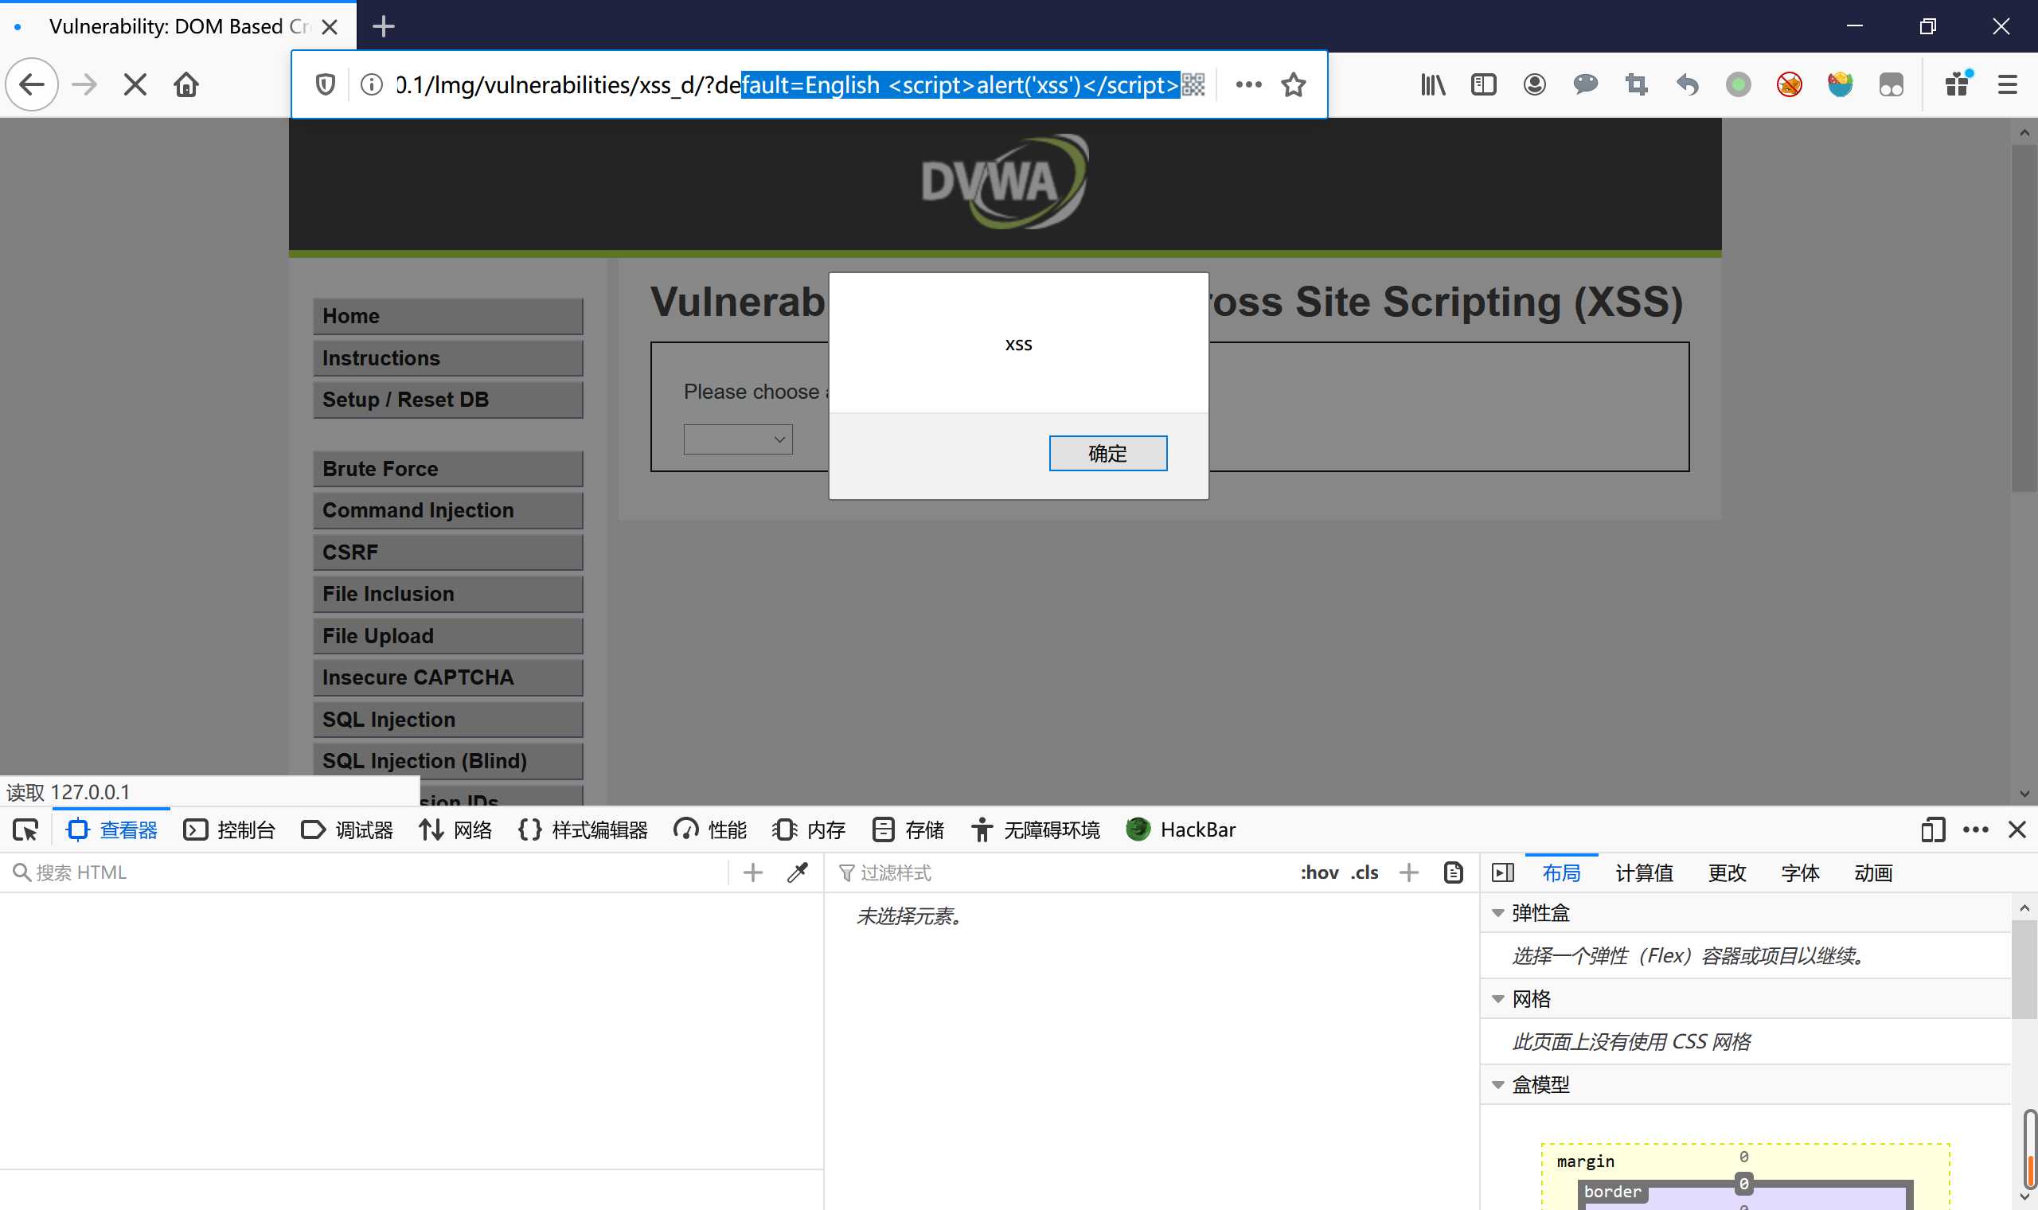Image resolution: width=2038 pixels, height=1210 pixels.
Task: Open tracking protection shield icon
Action: (326, 85)
